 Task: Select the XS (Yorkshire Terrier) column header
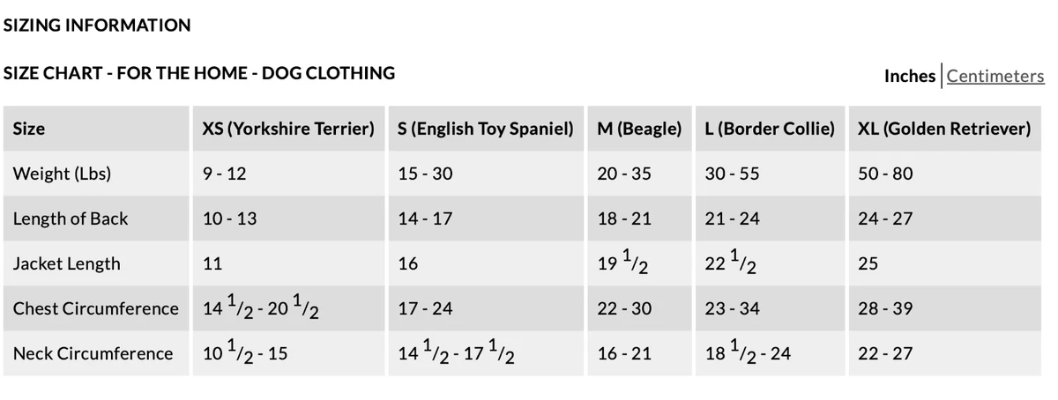tap(288, 129)
